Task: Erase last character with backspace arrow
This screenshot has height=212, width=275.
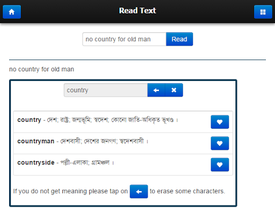Action: point(156,90)
